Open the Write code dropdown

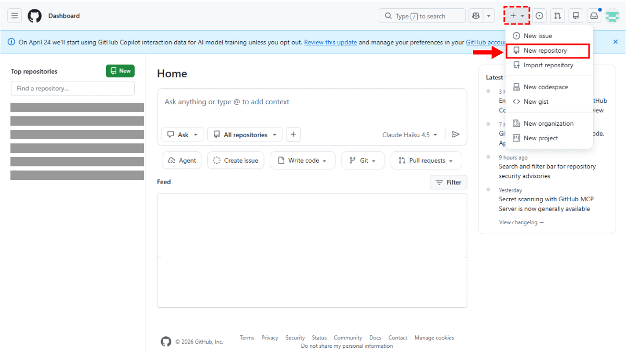[303, 161]
